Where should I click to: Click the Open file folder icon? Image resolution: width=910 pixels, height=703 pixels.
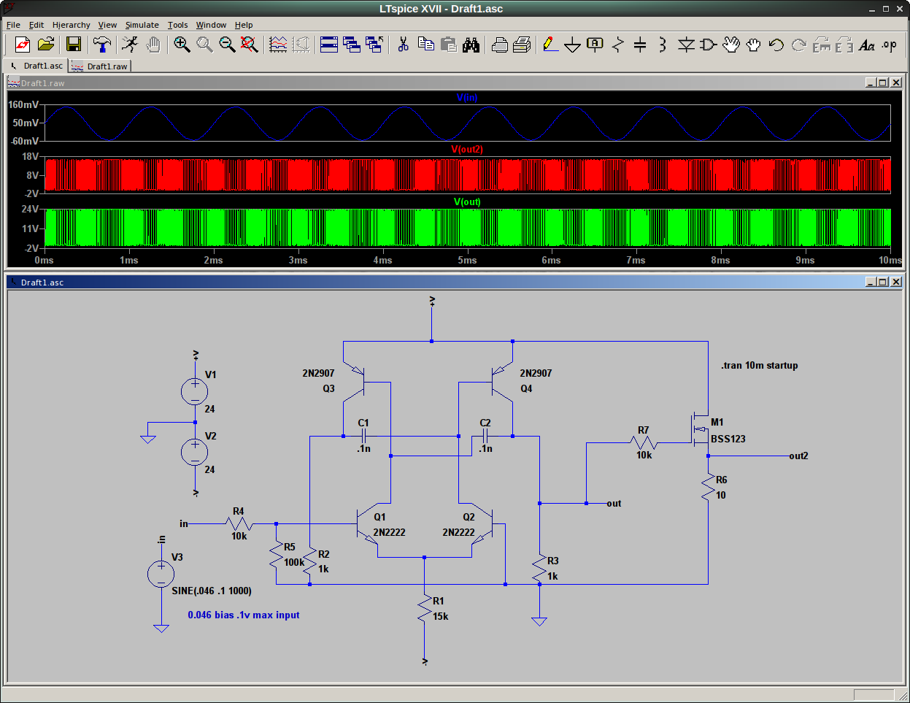click(46, 45)
